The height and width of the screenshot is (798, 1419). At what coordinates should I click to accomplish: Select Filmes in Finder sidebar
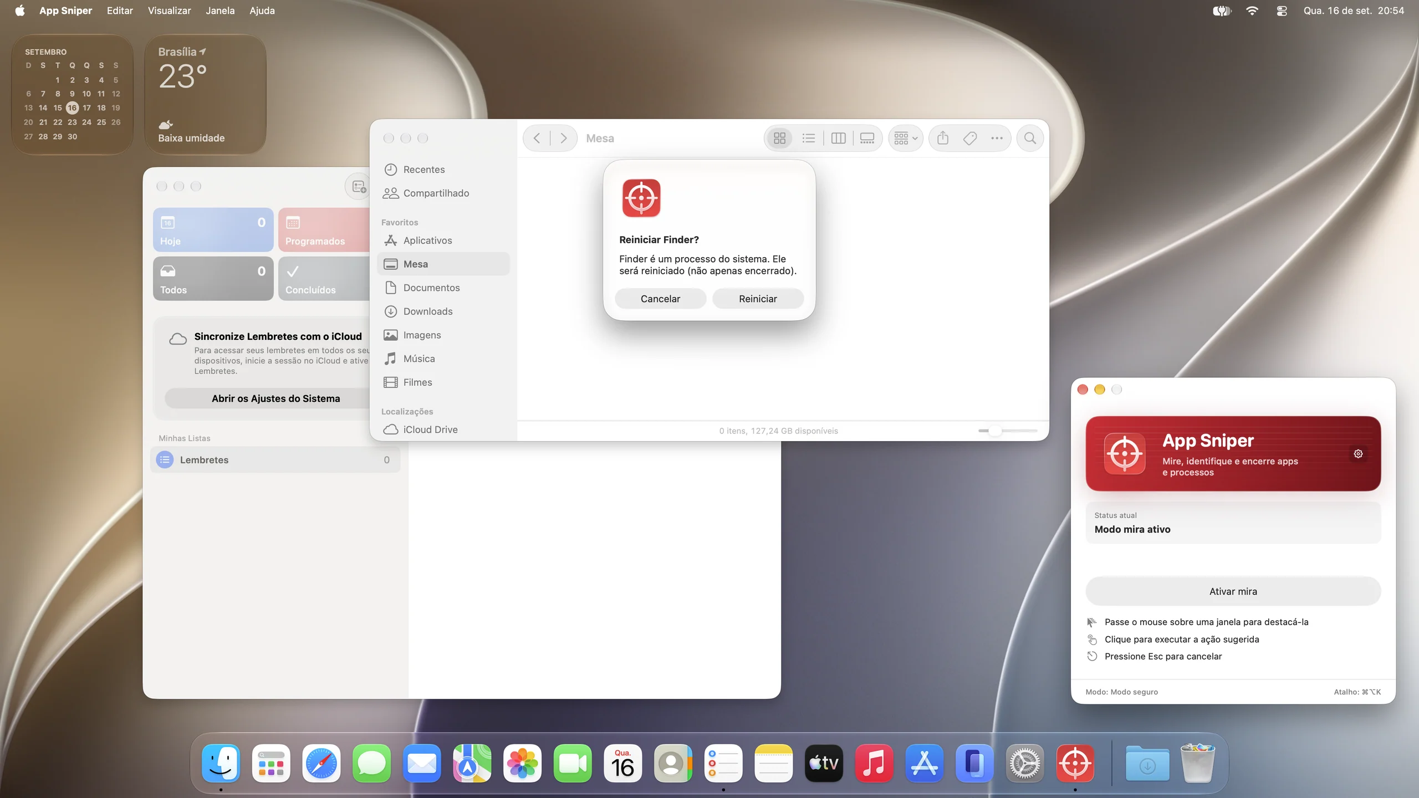click(443, 382)
